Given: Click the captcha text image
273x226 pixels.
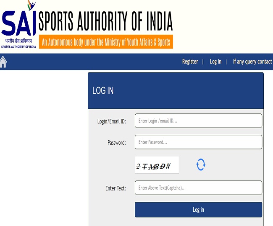Looking at the screenshot, I should click(x=157, y=165).
